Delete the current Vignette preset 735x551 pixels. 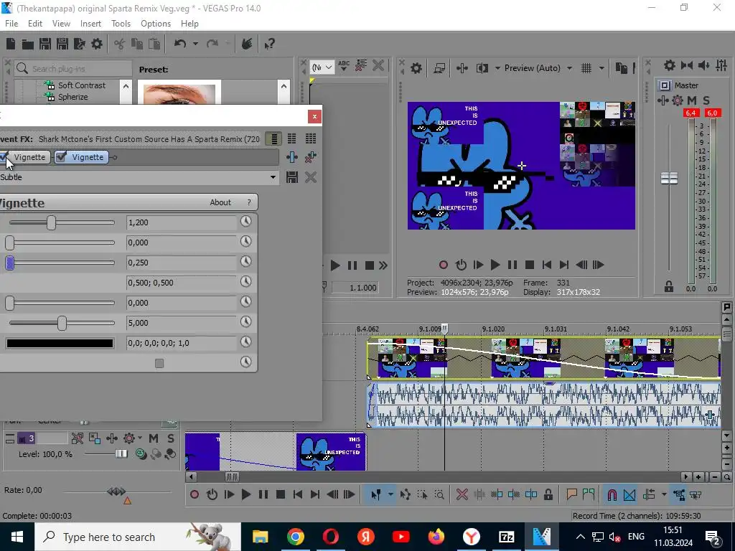tap(310, 178)
